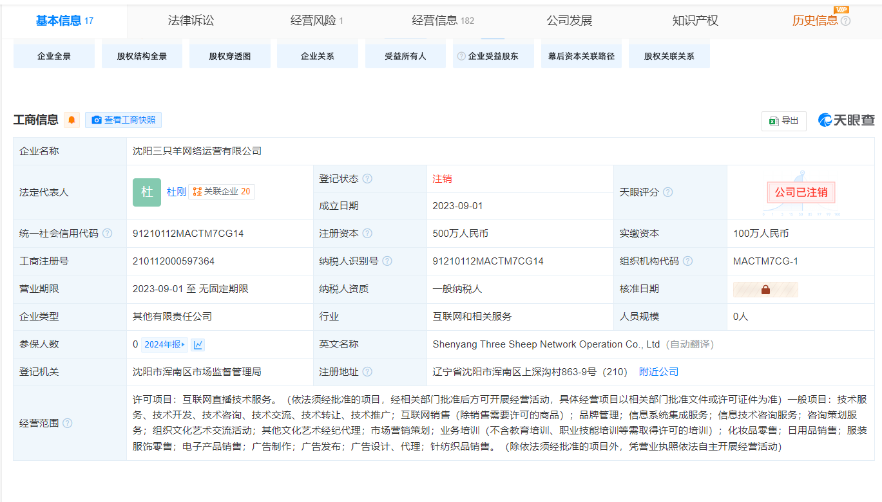The image size is (882, 502).
Task: Click the lock icon in 核准日期 row
Action: coord(765,290)
